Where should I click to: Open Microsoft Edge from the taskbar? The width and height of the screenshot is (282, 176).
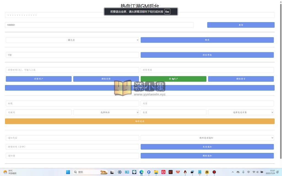(141, 172)
